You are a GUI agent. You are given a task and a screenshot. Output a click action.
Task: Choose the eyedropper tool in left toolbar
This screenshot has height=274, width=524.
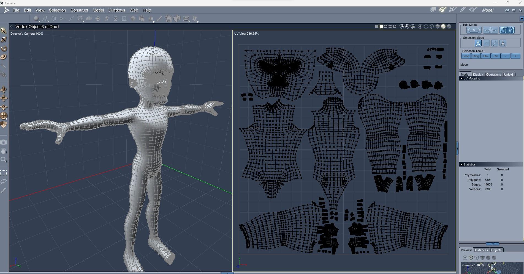pyautogui.click(x=3, y=66)
